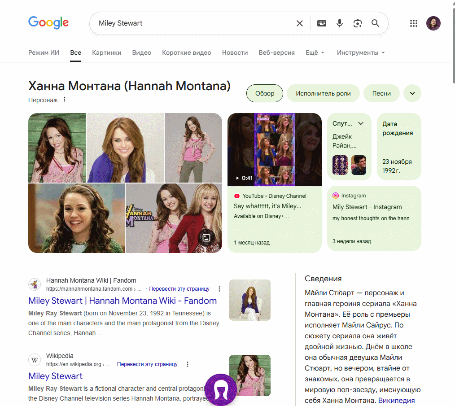Viewport: 455px width, 406px height.
Task: Select the Обзор chip
Action: coord(265,93)
